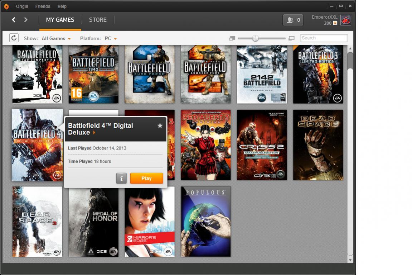Screen dimensions: 412x275
Task: Select Battlefield 2142 Northern Strike cover
Action: click(262, 74)
